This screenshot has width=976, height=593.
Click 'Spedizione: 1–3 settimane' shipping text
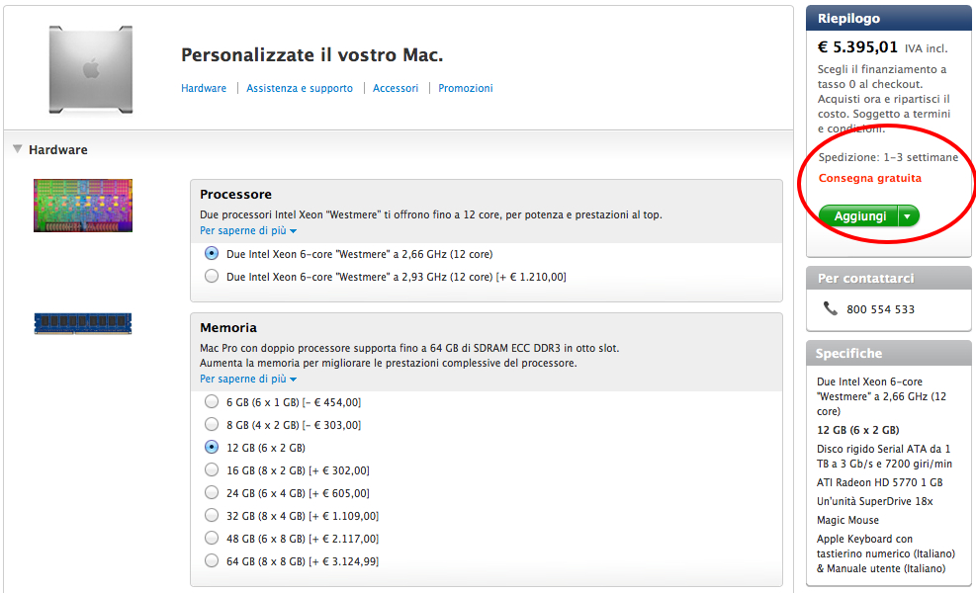point(888,157)
